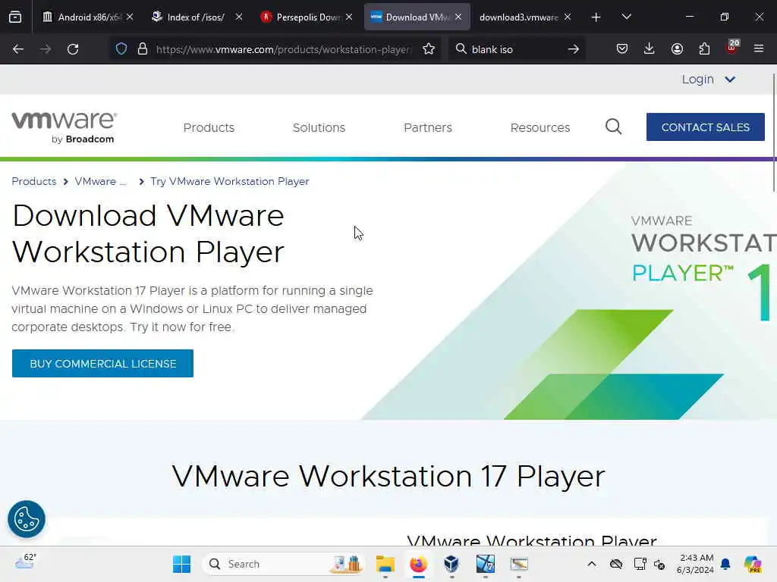Show hidden system tray icons chevron
The height and width of the screenshot is (582, 777).
click(x=592, y=564)
